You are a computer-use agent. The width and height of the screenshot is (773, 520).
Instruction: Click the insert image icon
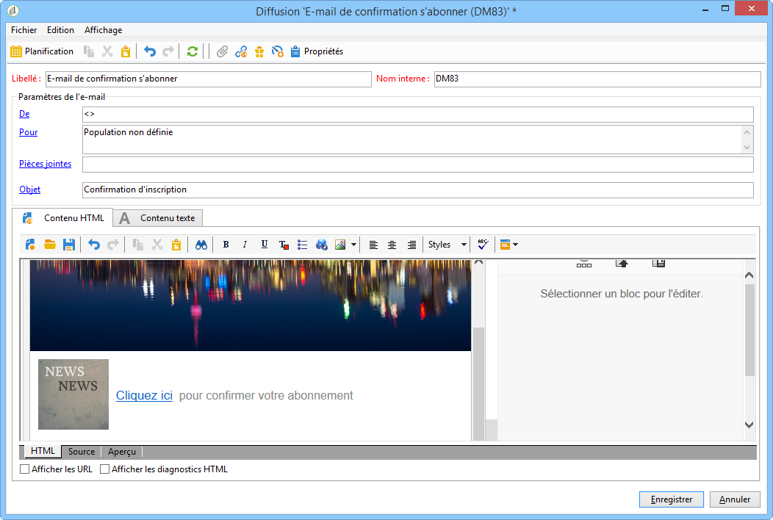340,245
